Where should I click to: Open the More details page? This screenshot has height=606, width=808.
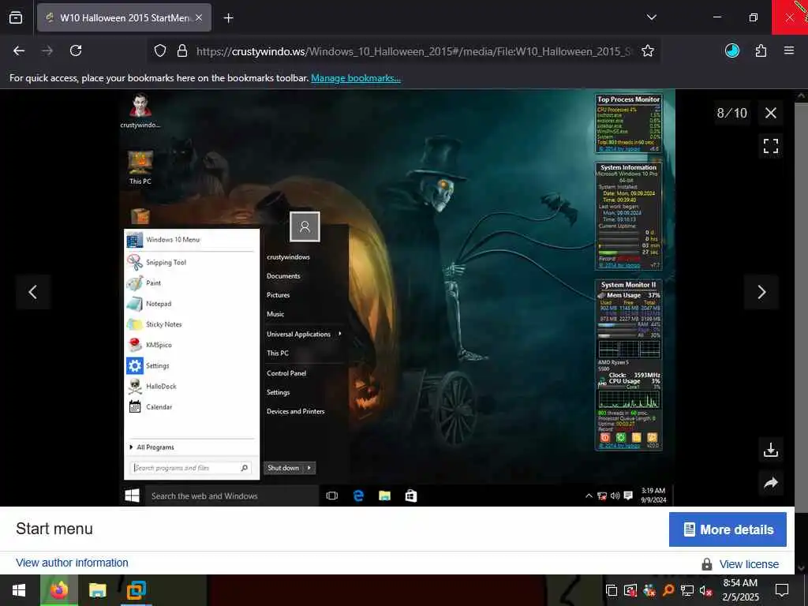[728, 529]
